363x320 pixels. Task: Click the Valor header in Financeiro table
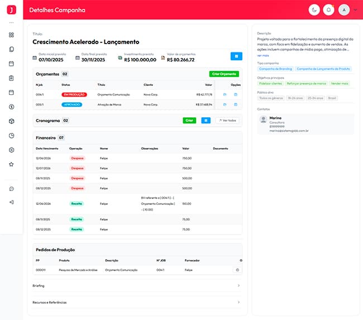point(185,149)
